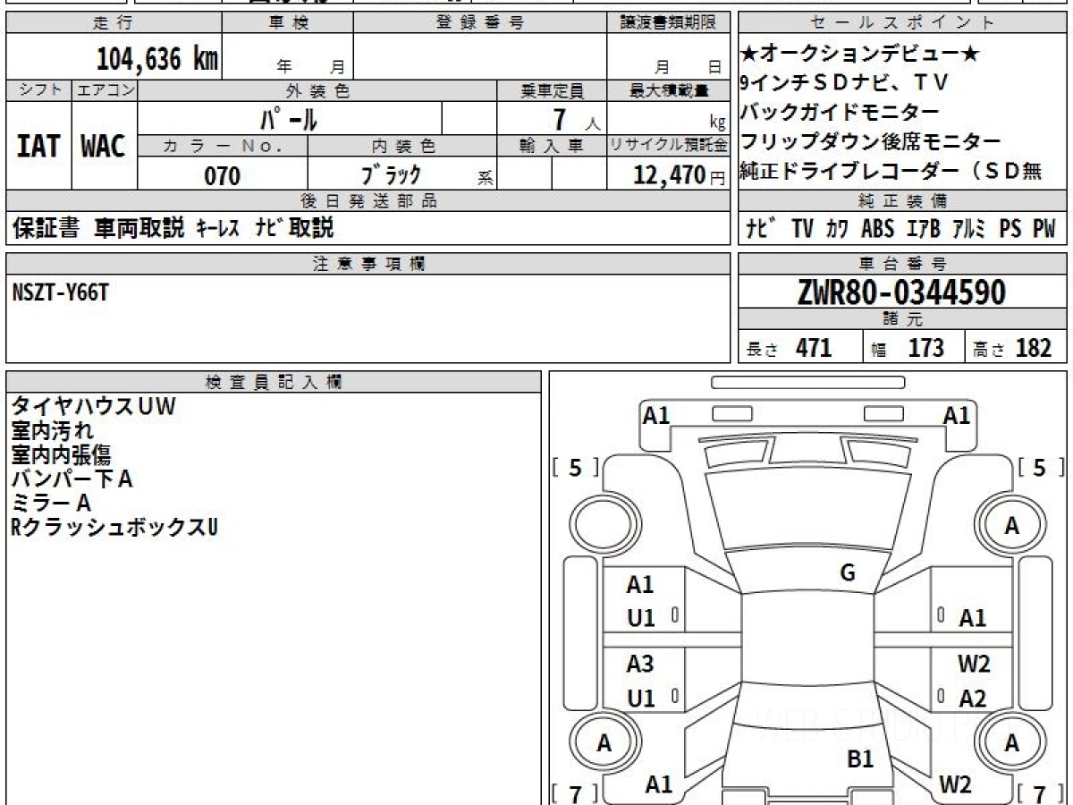The width and height of the screenshot is (1073, 805).
Task: Select the B1 mark on the car diagram
Action: tap(860, 759)
